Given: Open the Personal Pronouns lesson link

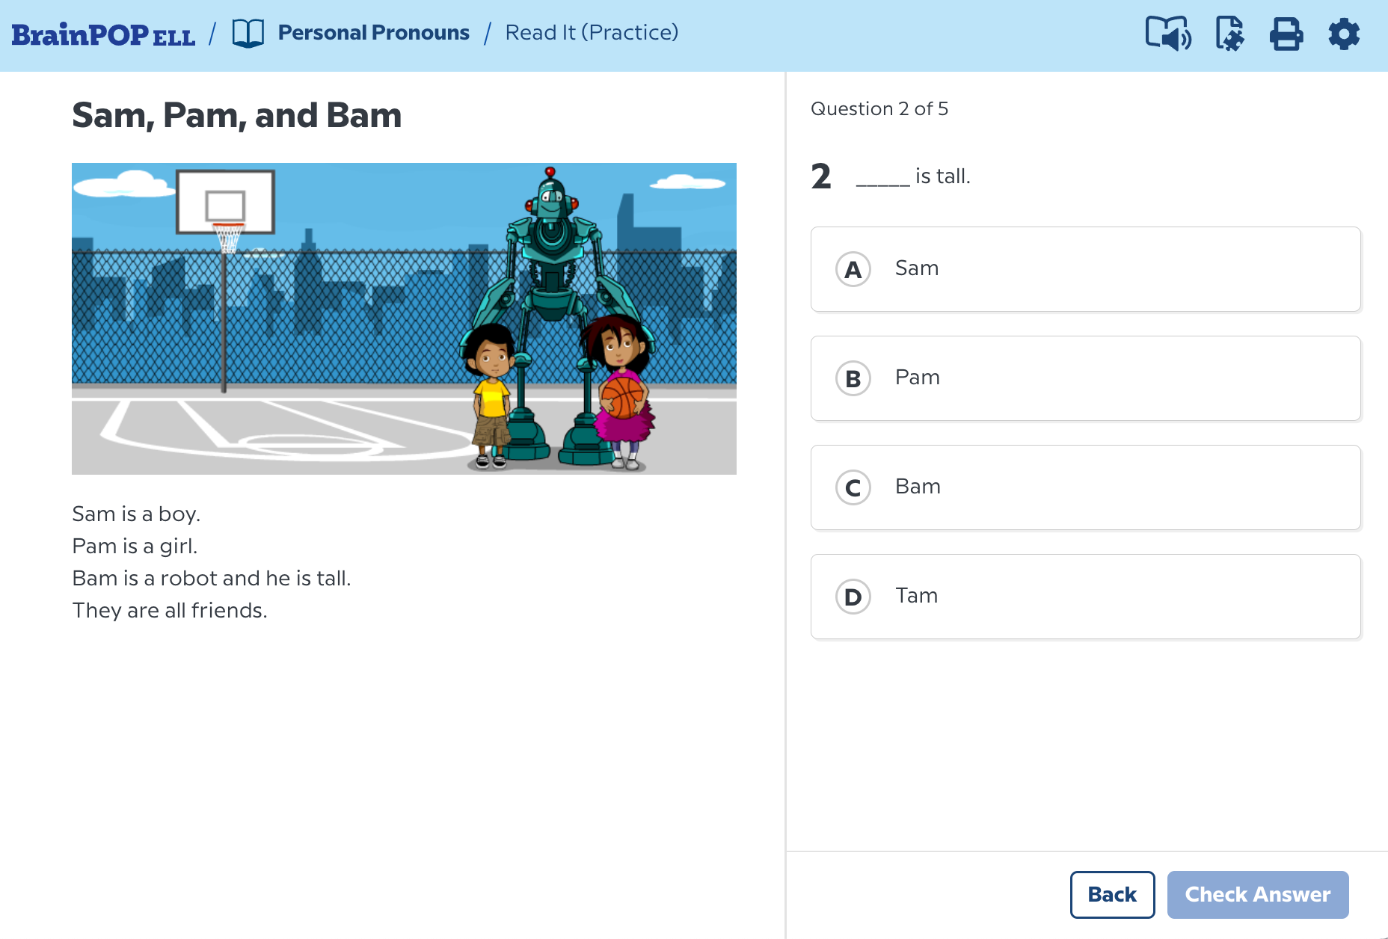Looking at the screenshot, I should (373, 33).
